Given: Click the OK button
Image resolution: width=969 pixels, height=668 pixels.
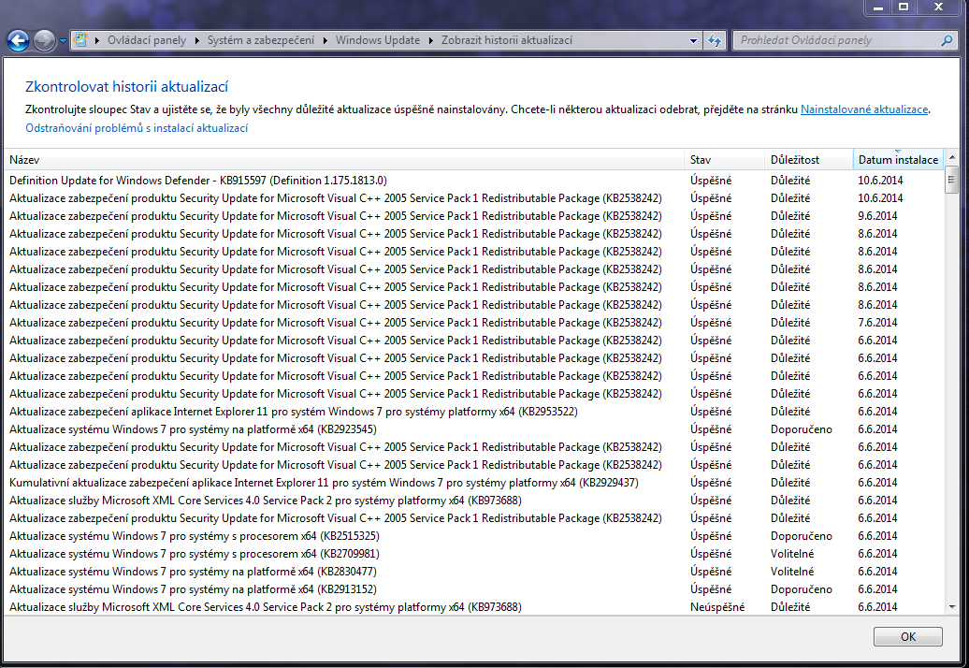Looking at the screenshot, I should [908, 636].
